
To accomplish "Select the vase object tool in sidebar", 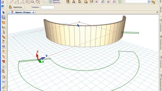I will pyautogui.click(x=3, y=71).
